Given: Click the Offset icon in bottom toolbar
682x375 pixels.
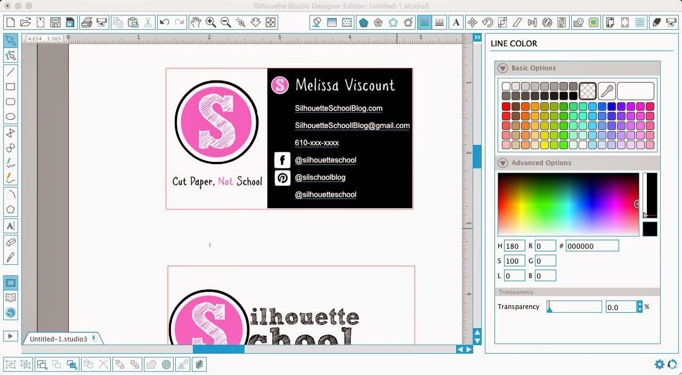Looking at the screenshot, I should tap(167, 364).
